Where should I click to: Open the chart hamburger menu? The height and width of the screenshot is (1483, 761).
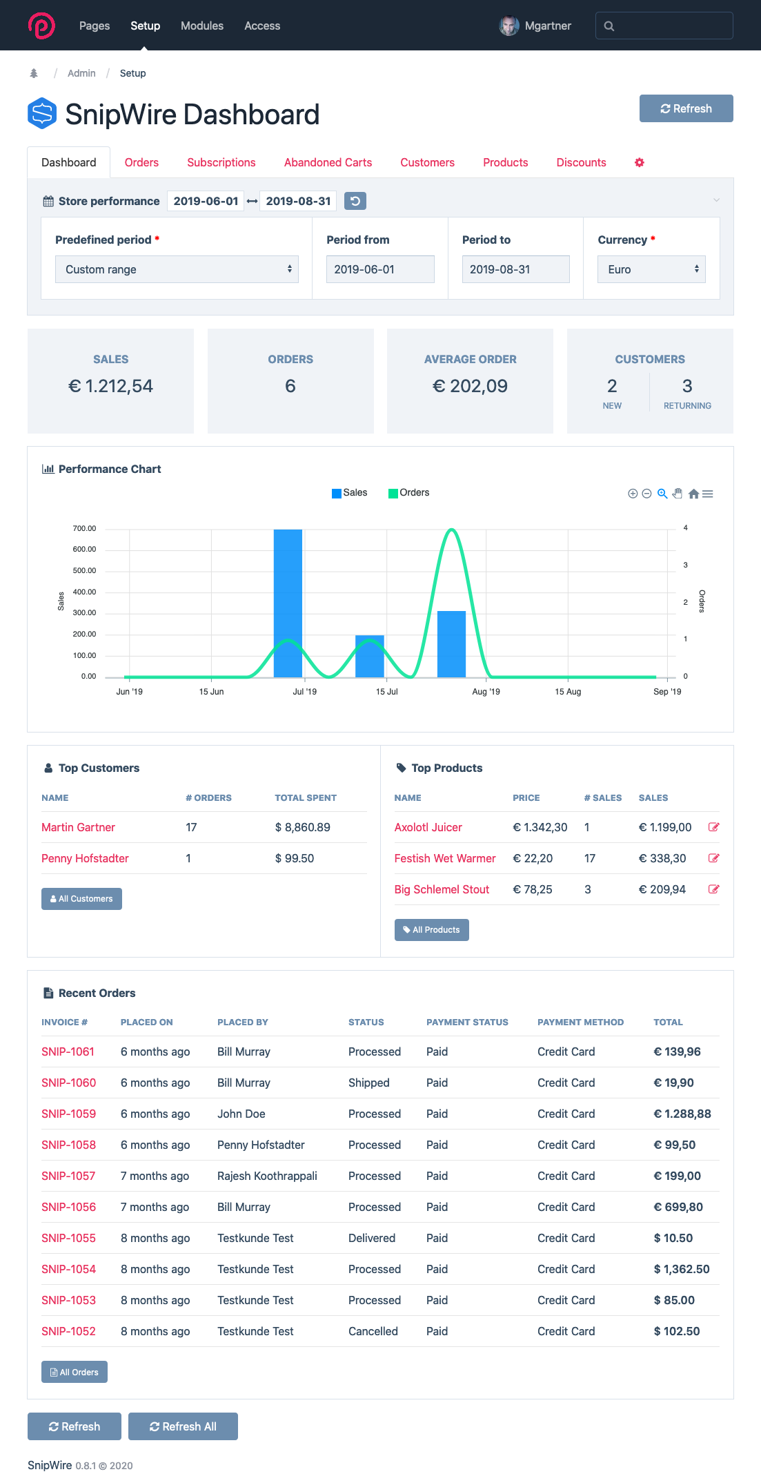[708, 494]
